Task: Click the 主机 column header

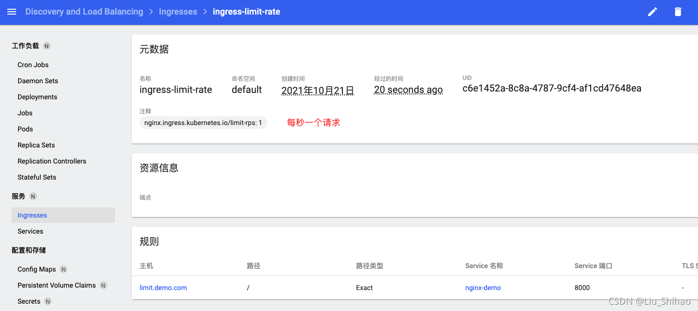Action: 146,266
